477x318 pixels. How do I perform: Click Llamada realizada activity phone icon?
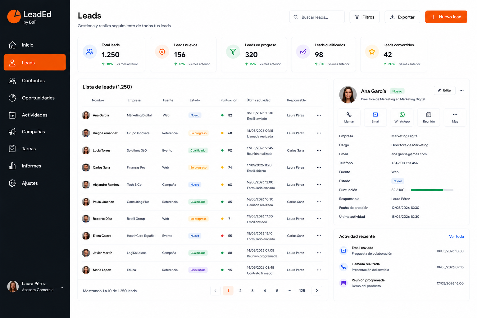coord(343,267)
